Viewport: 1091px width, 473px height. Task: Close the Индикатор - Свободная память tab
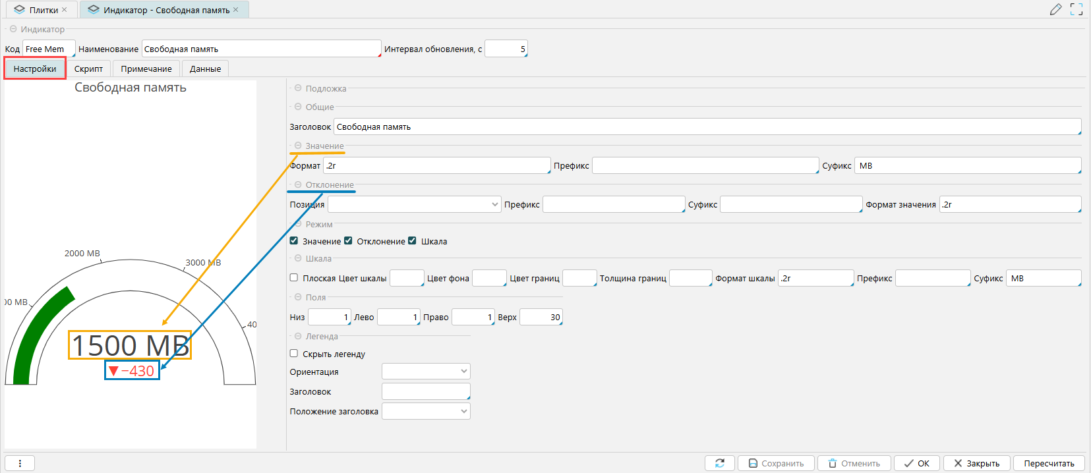pos(236,10)
